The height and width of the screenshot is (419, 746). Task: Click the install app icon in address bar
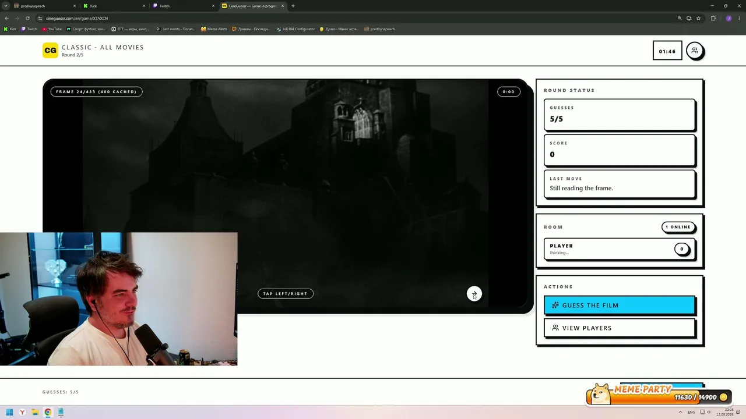click(689, 18)
